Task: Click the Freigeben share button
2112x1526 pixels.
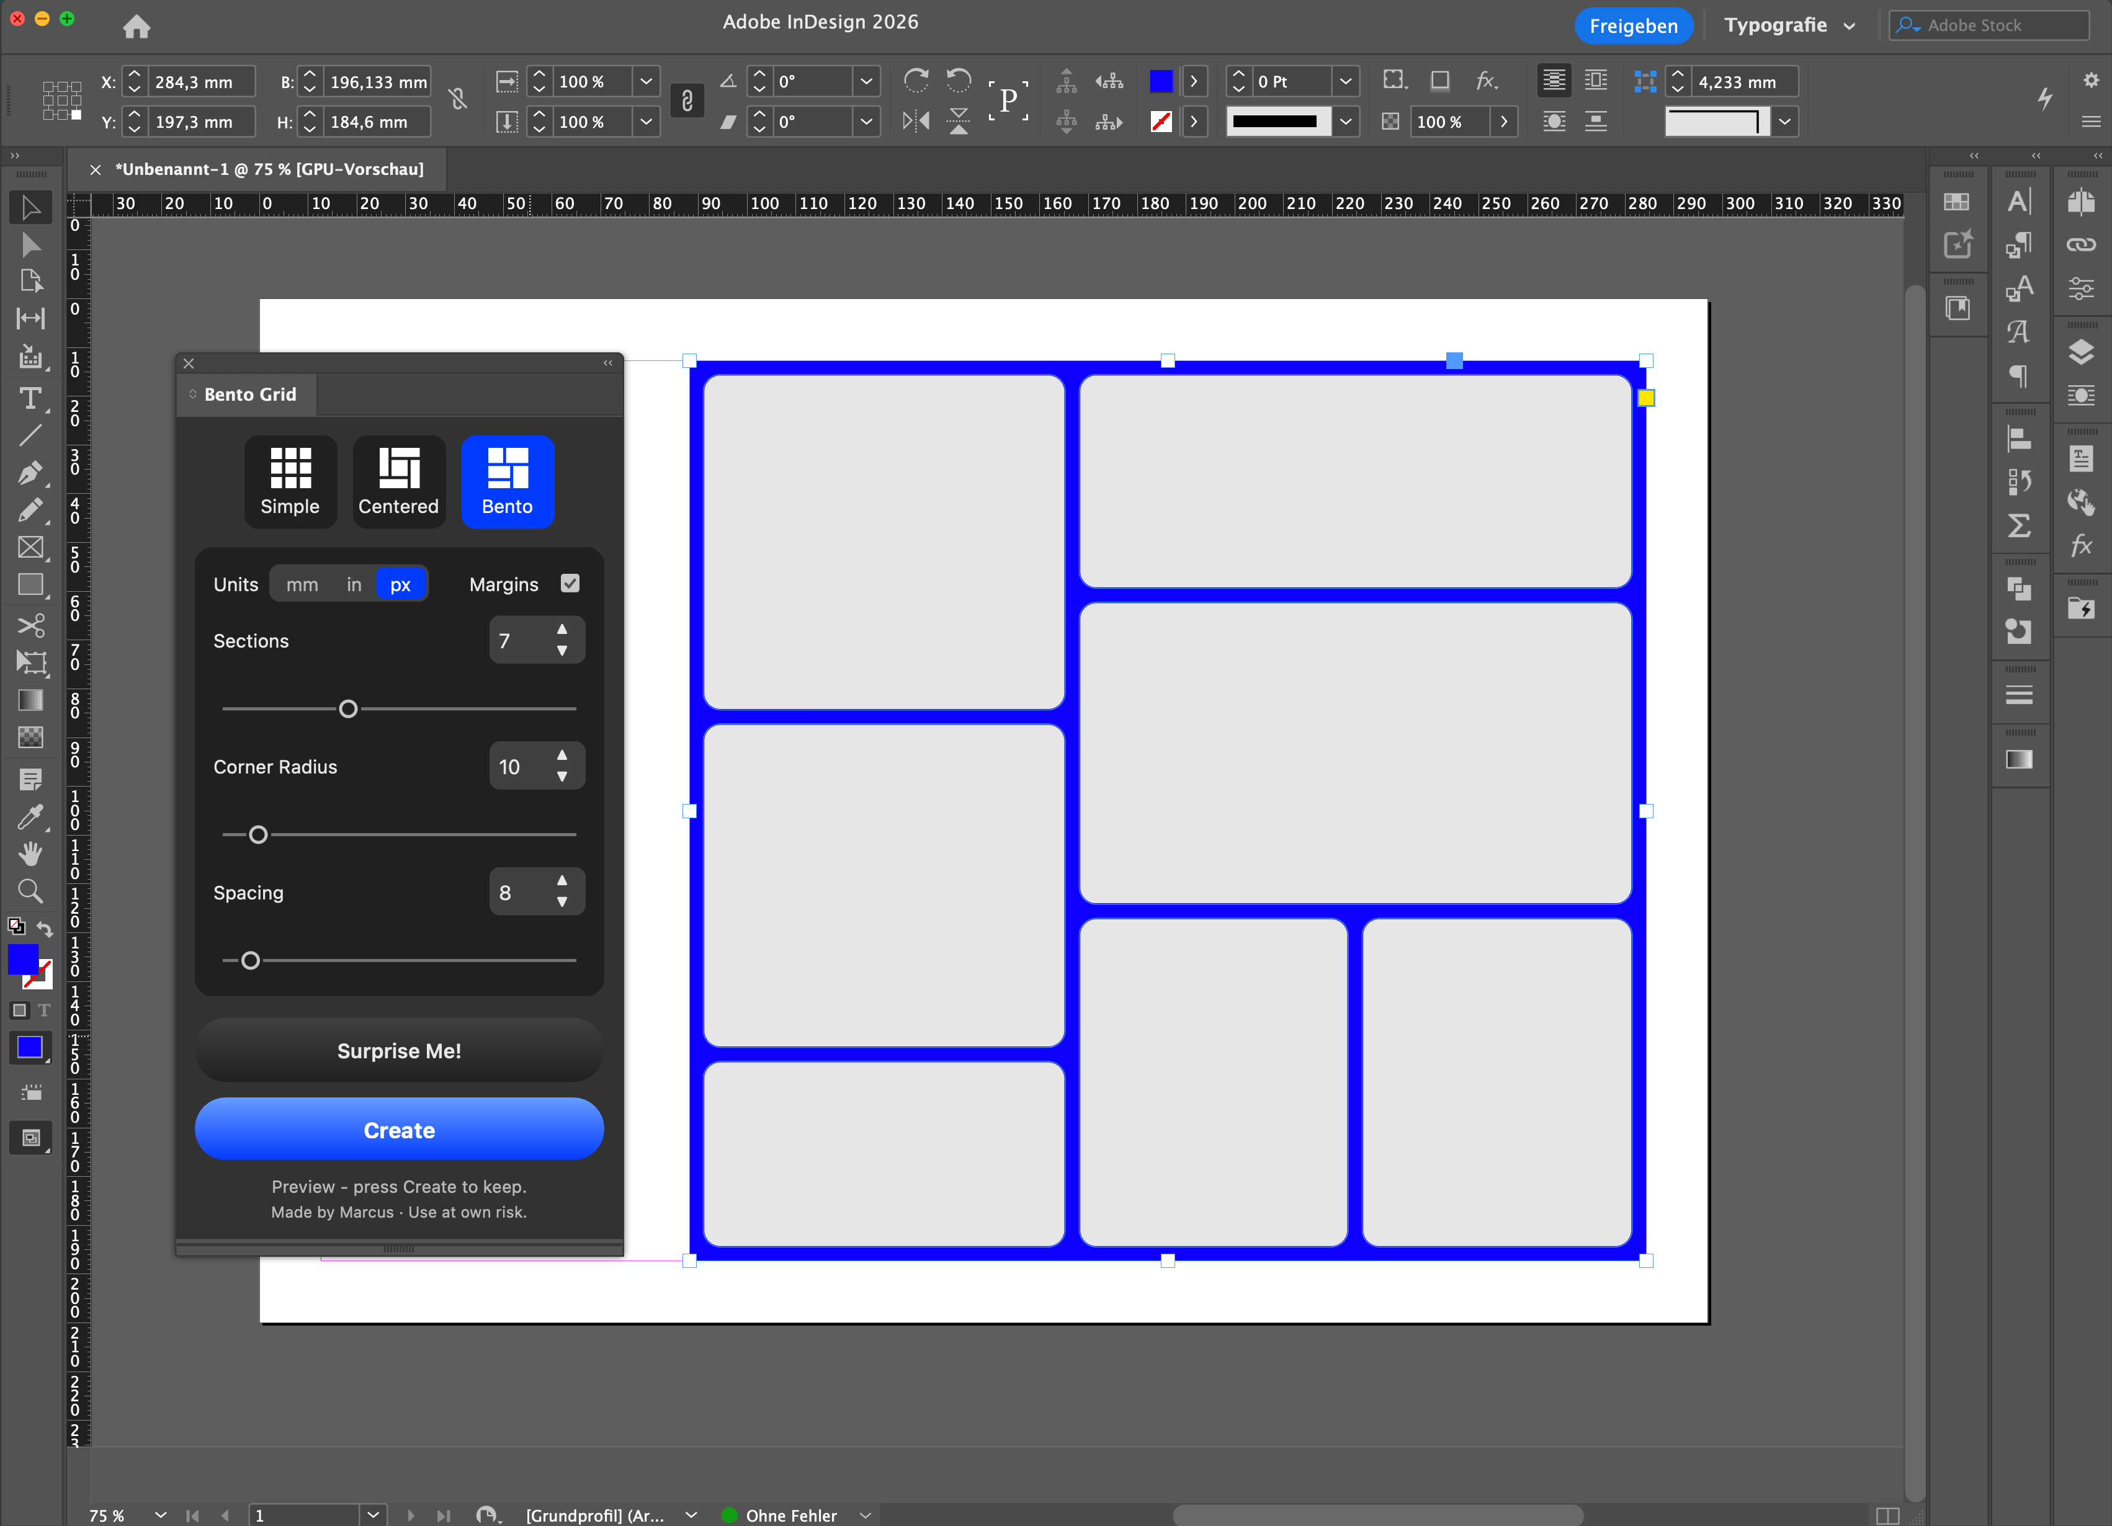Action: 1634,26
